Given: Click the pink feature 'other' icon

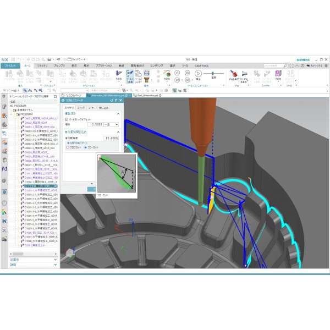Looking at the screenshot, I should [278, 74].
